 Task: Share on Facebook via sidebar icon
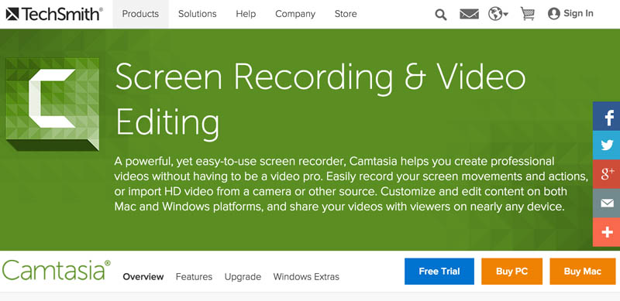tap(607, 116)
